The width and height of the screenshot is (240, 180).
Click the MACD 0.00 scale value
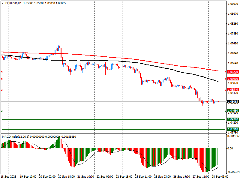230,148
